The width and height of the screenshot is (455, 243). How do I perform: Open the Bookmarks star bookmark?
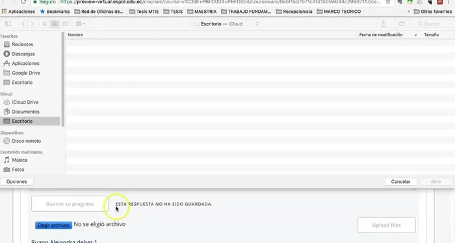coord(55,12)
